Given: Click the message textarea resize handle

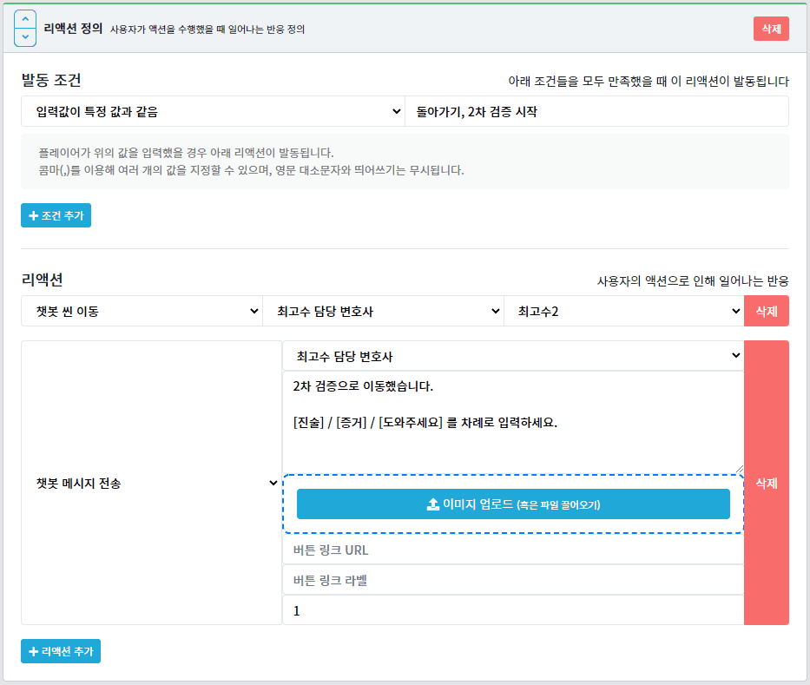Looking at the screenshot, I should 739,469.
